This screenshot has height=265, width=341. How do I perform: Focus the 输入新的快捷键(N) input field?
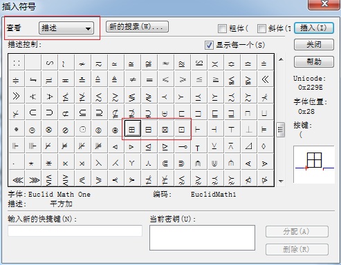tap(75, 230)
